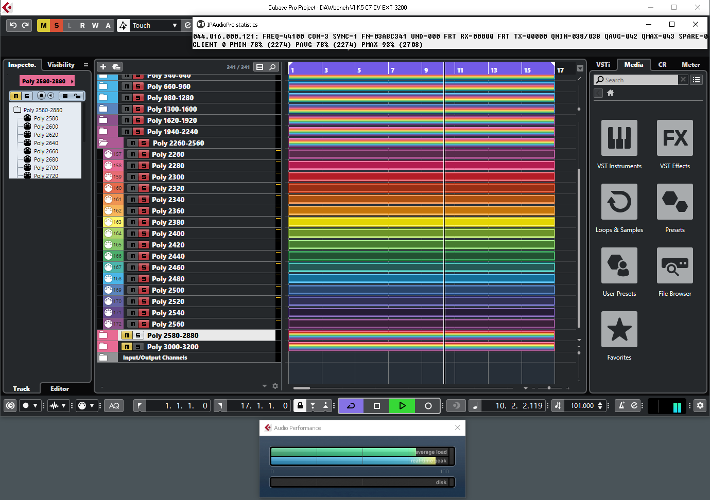Switch to the CR tab
This screenshot has height=500, width=710.
(662, 65)
